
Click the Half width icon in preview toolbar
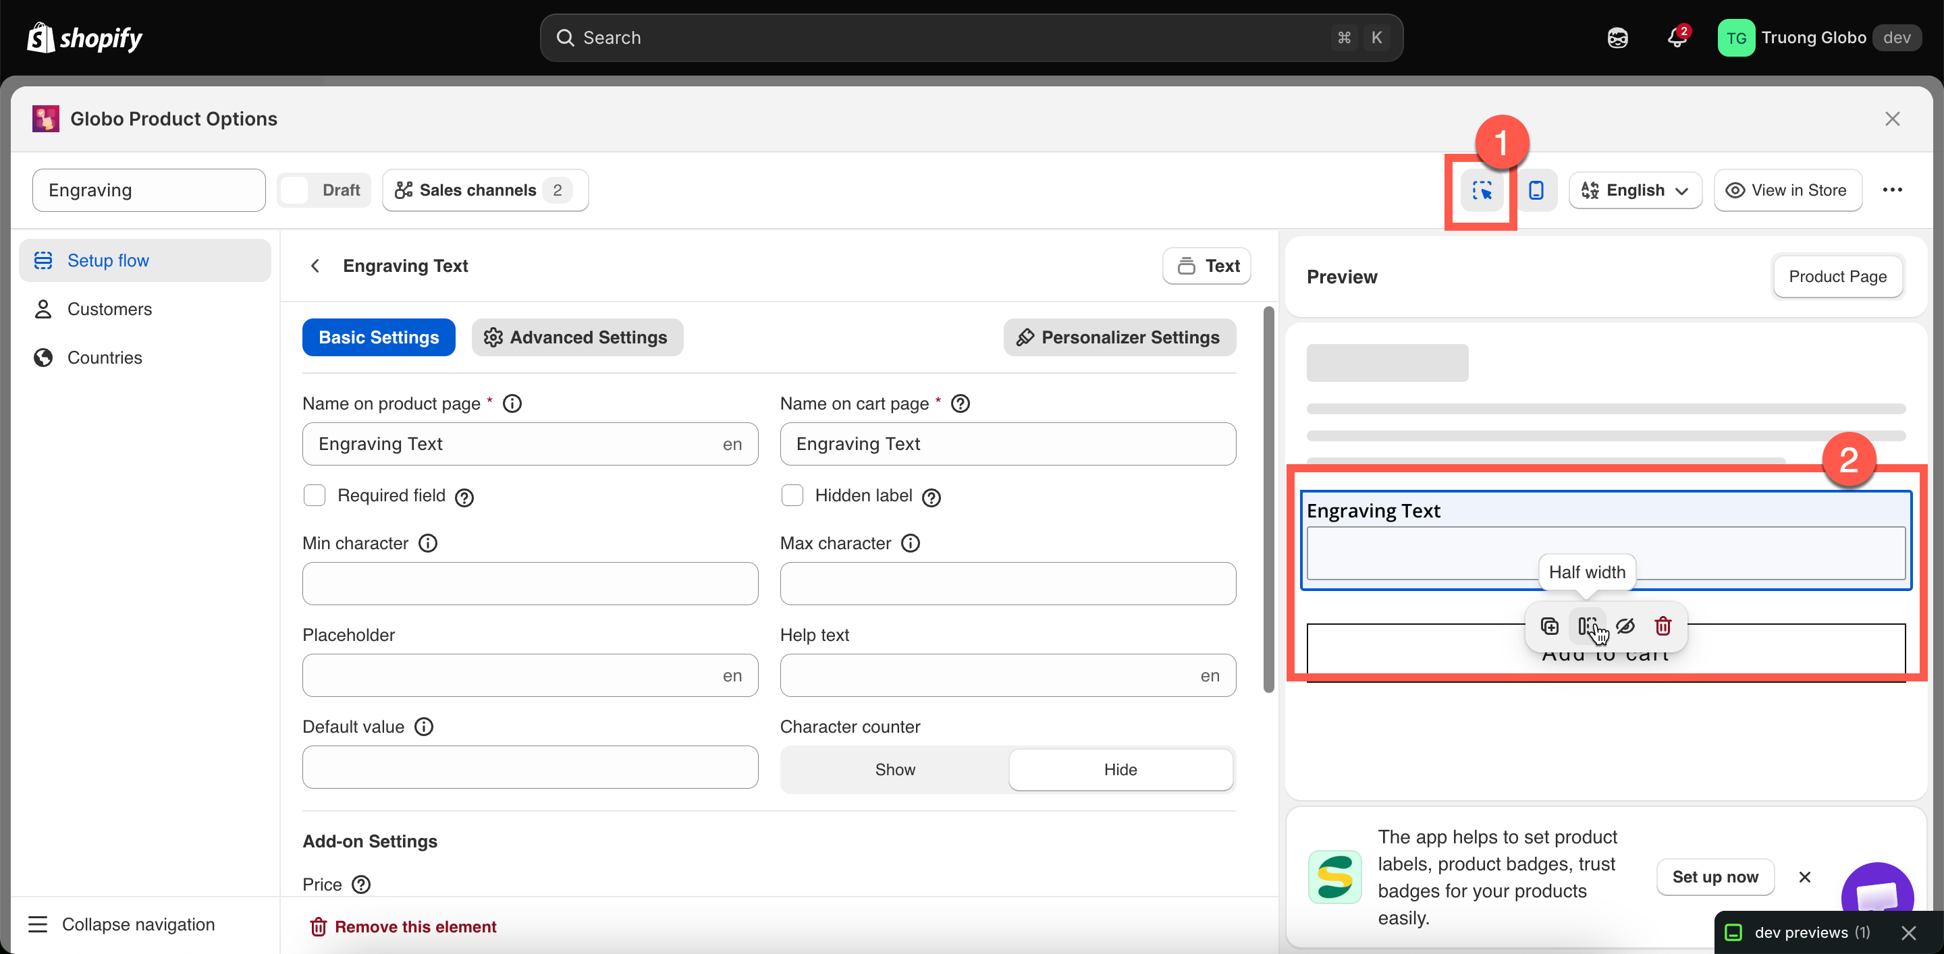tap(1588, 625)
